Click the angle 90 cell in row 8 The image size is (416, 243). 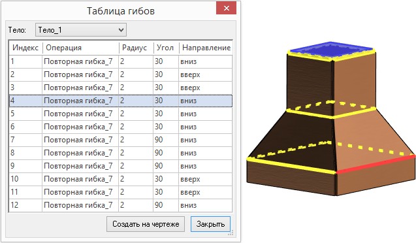(166, 153)
